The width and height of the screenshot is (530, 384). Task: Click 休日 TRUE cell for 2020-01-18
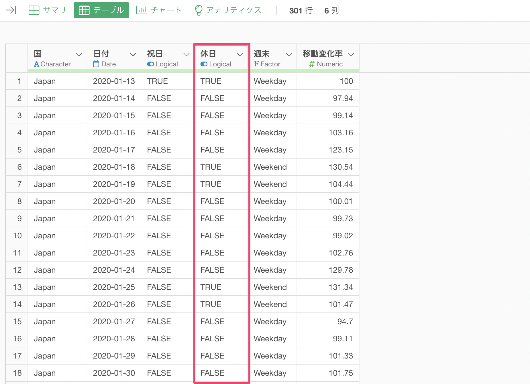pos(221,167)
